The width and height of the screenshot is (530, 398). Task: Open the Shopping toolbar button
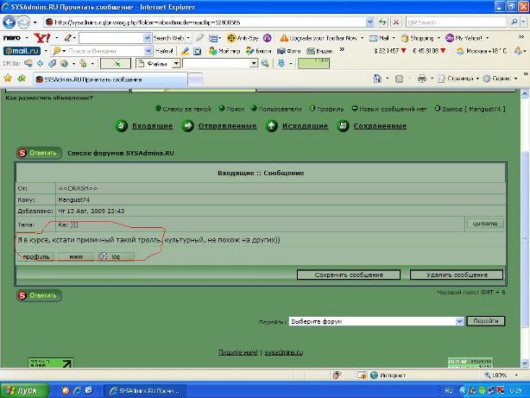[x=417, y=38]
